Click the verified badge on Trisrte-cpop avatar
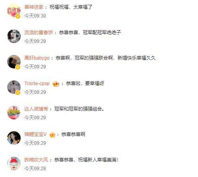The height and width of the screenshot is (177, 198). tap(18, 93)
